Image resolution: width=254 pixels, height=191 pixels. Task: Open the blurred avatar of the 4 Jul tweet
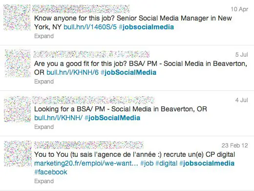tap(18, 109)
